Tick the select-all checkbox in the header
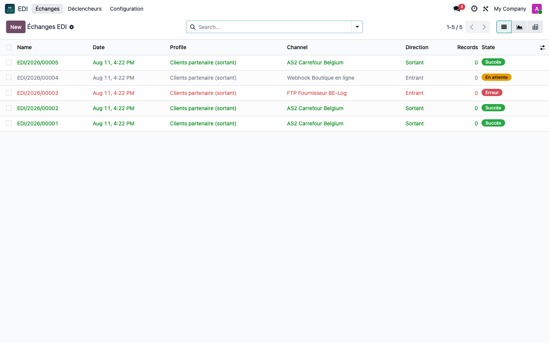549x343 pixels. 9,47
